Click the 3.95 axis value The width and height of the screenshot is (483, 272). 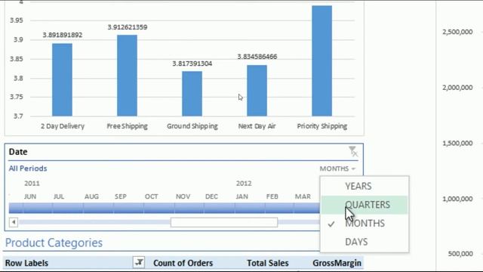17,20
